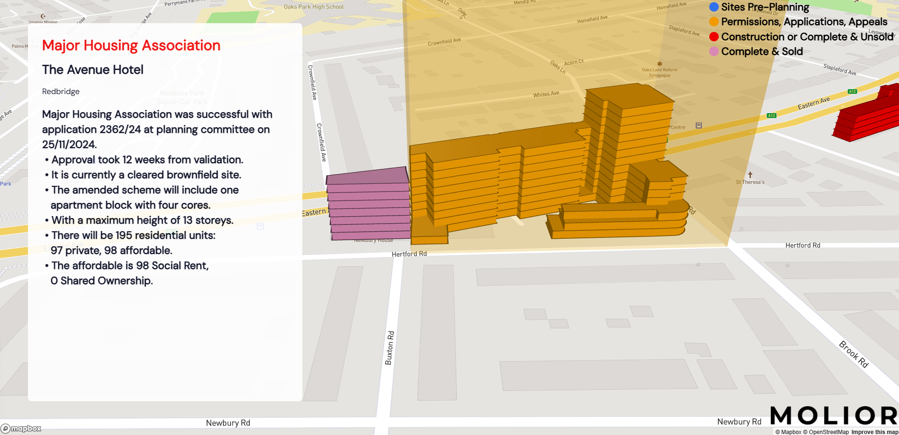
Task: Click The Avenue Hotel title
Action: point(93,70)
